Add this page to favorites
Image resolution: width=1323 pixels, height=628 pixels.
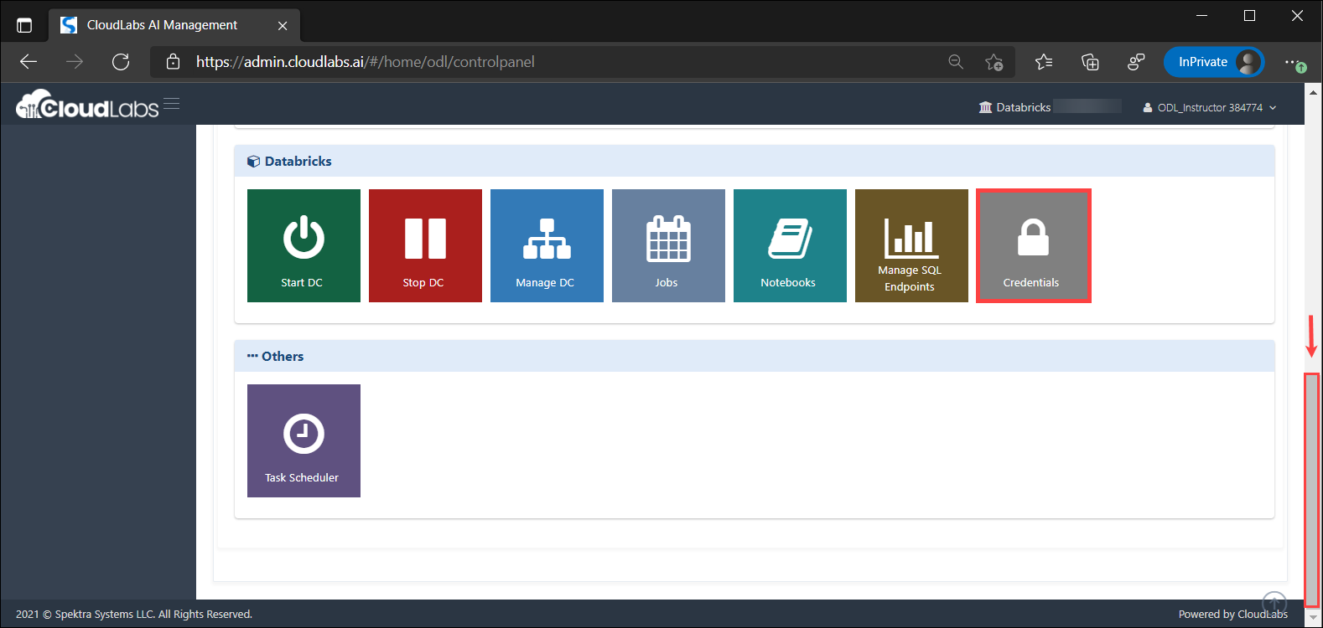pyautogui.click(x=994, y=62)
